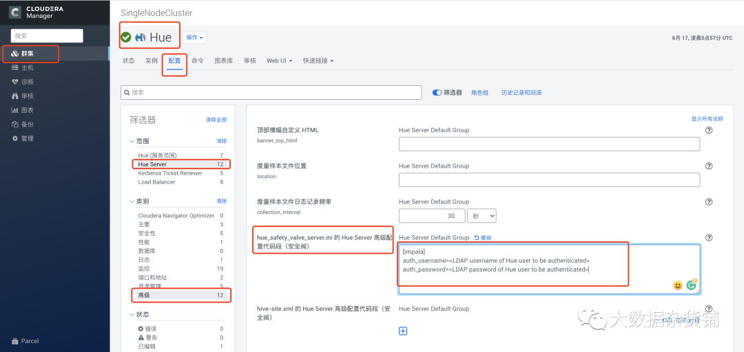
Task: Click the Cloudera Manager logo icon
Action: click(14, 12)
